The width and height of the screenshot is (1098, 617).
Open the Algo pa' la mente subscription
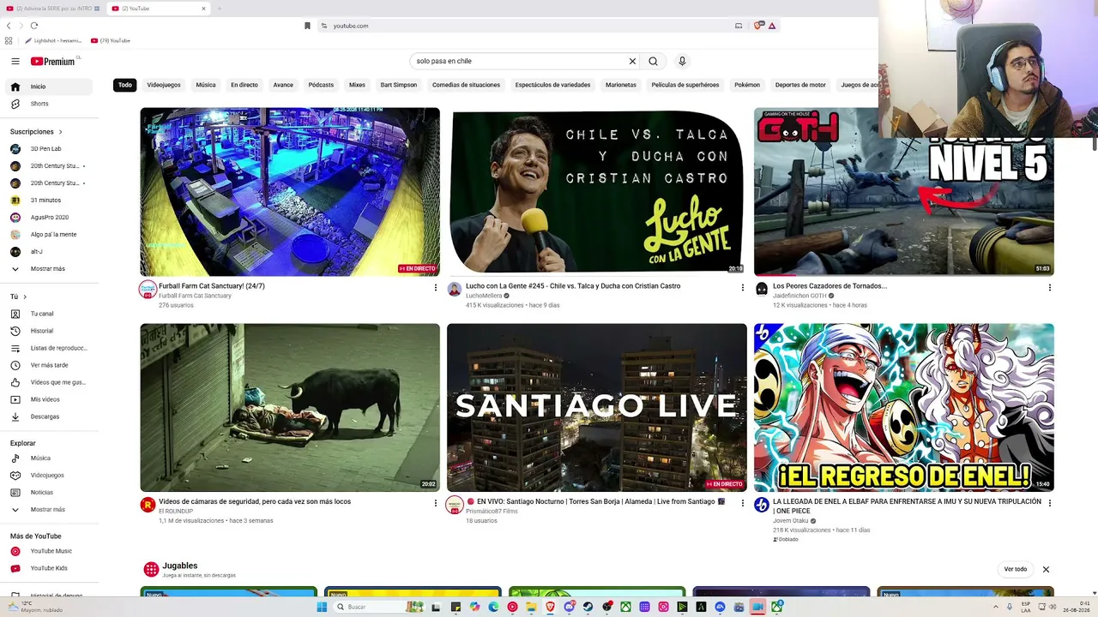pos(48,235)
